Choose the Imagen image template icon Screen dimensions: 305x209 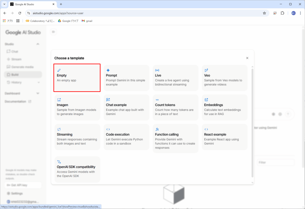click(59, 100)
